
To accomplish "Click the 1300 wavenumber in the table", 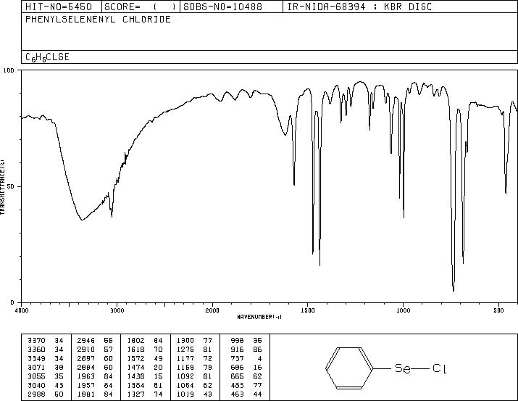I will 185,341.
